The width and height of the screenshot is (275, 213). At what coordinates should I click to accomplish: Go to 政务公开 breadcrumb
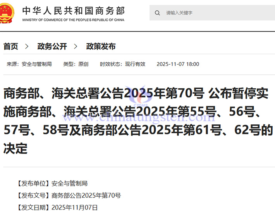coord(52,46)
